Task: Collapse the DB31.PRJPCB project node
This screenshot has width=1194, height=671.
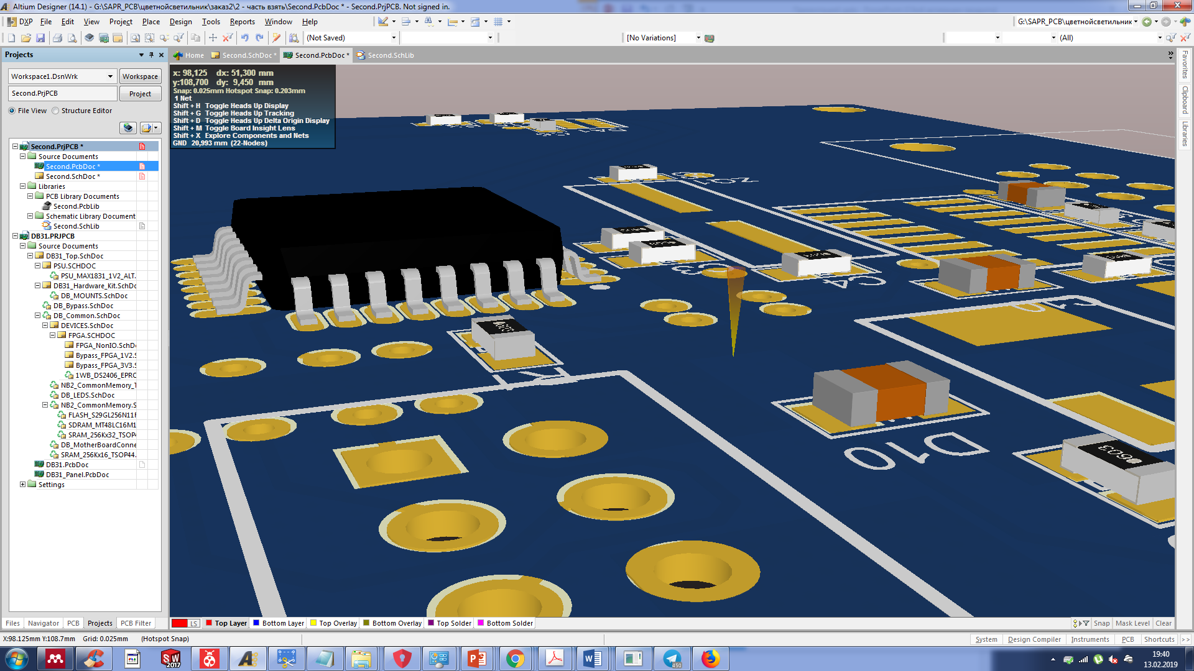Action: 16,236
